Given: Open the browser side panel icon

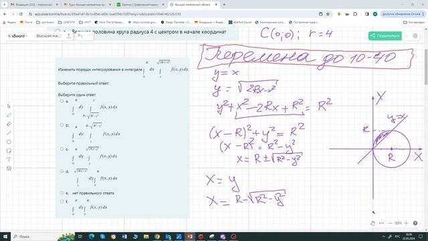Looking at the screenshot, I should 367,14.
